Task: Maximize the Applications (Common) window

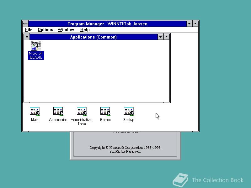Action: (x=166, y=37)
